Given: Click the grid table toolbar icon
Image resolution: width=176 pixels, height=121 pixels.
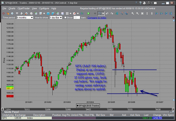Looking at the screenshot, I should [x=17, y=14].
